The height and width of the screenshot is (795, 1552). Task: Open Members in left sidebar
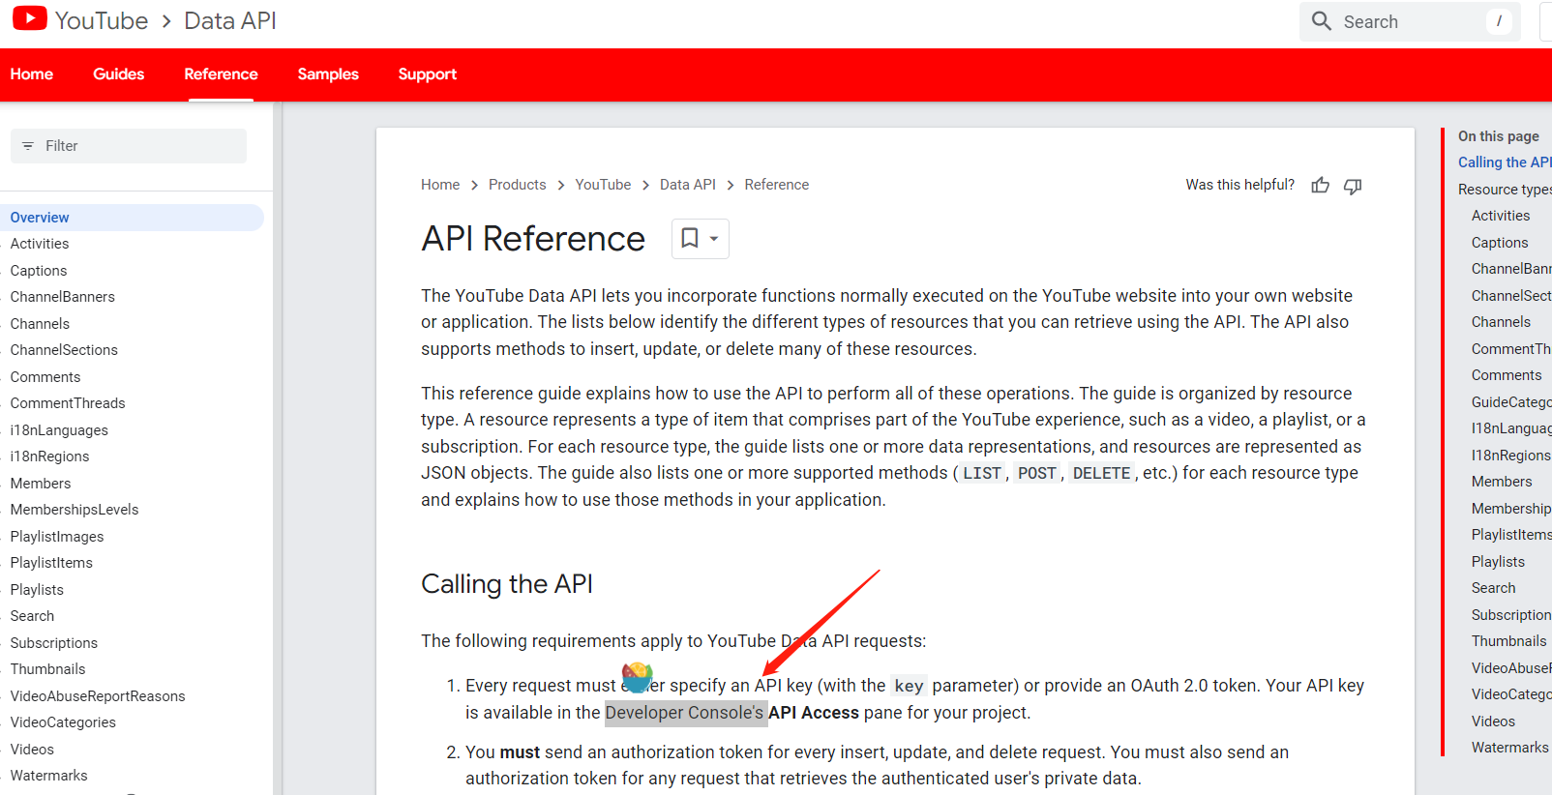(41, 484)
